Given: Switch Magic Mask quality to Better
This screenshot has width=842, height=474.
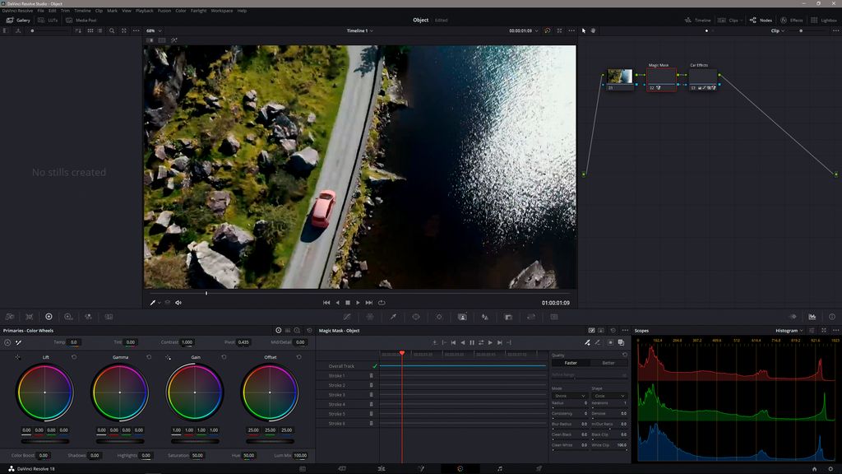Looking at the screenshot, I should click(x=608, y=362).
